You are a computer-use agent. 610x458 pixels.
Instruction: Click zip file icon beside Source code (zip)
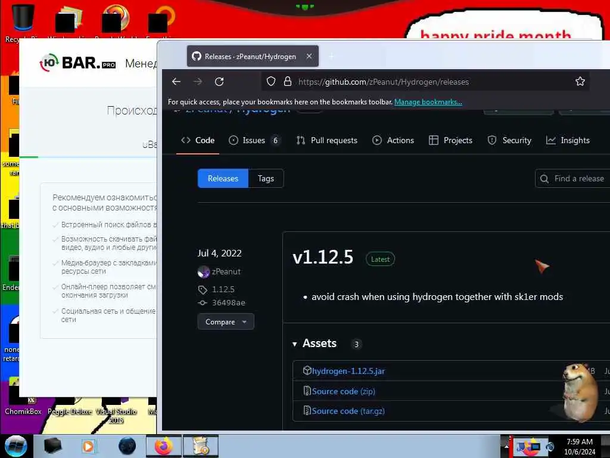point(307,391)
